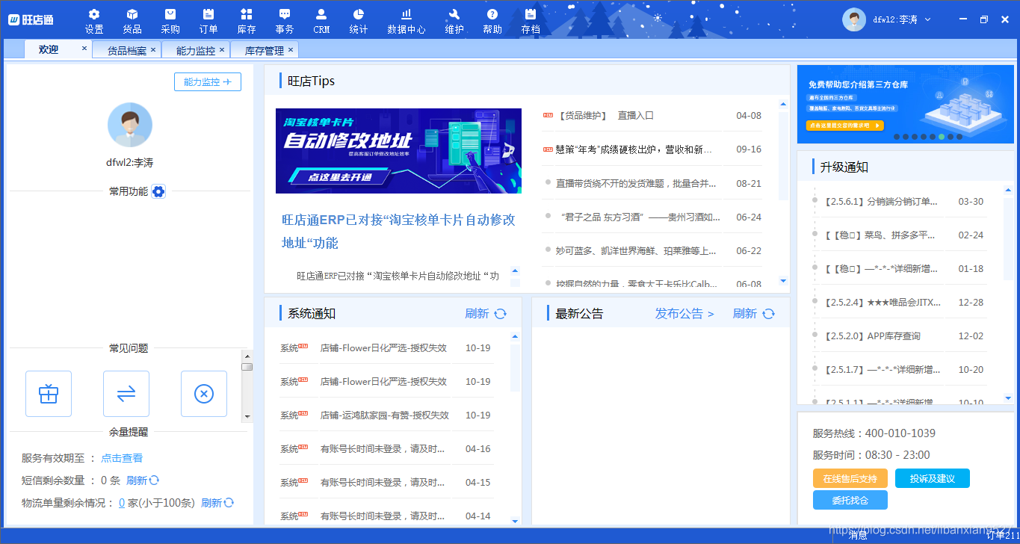Click down arrow of 系统通知 scrollbar
The image size is (1020, 544).
pyautogui.click(x=515, y=520)
